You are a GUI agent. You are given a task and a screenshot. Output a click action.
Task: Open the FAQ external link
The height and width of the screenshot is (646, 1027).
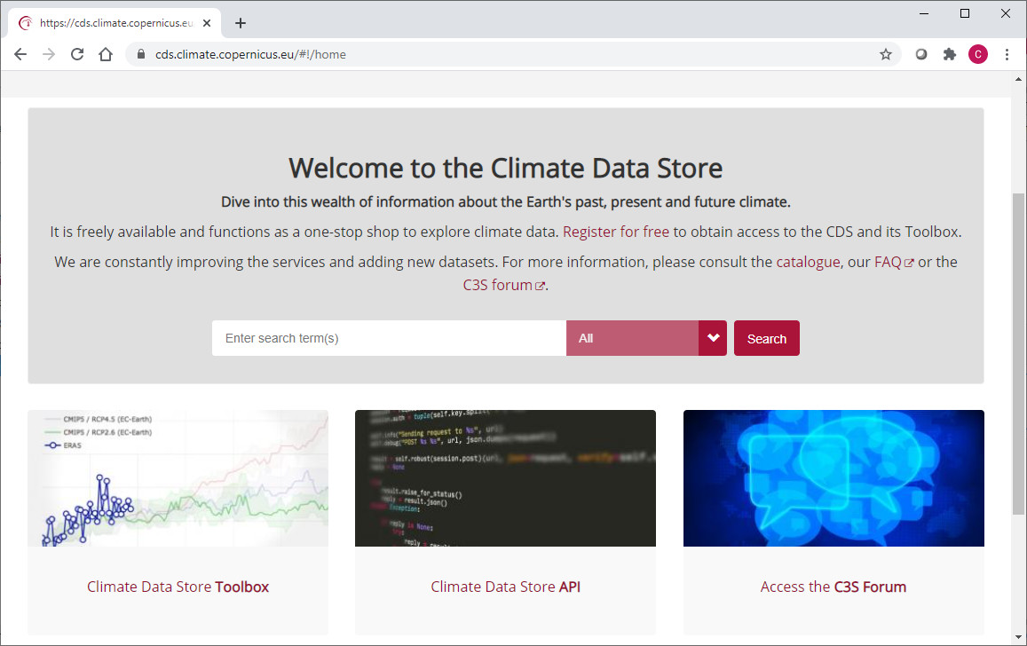point(893,262)
